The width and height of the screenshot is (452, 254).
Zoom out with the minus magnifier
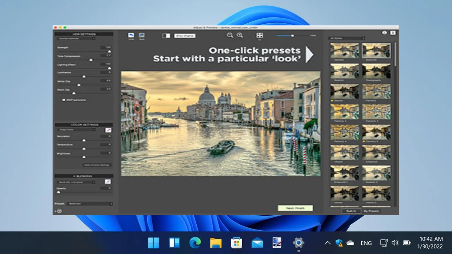tap(230, 35)
